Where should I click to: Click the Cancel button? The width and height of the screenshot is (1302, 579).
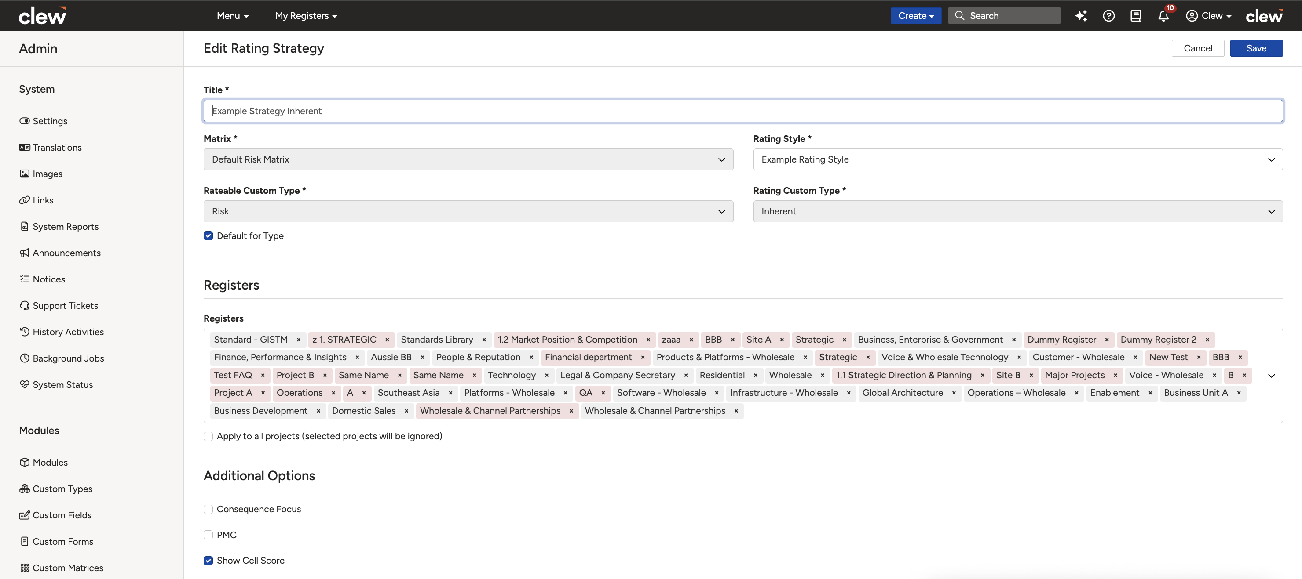pos(1197,48)
